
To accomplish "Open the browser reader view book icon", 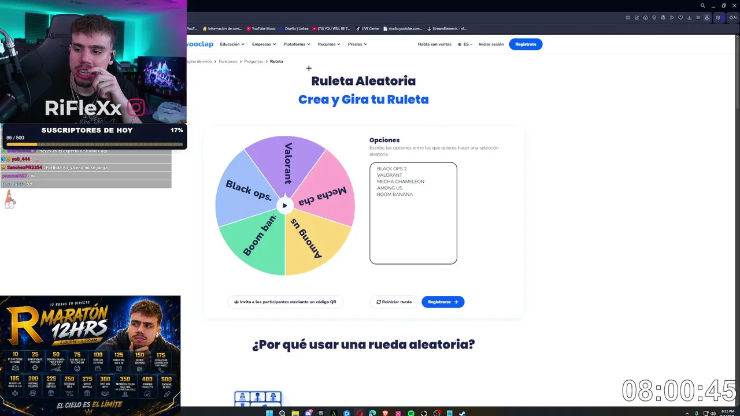I will (x=628, y=18).
